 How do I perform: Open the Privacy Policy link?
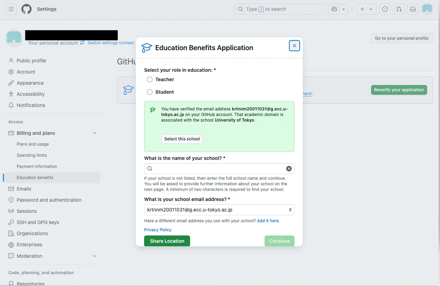[x=158, y=230]
